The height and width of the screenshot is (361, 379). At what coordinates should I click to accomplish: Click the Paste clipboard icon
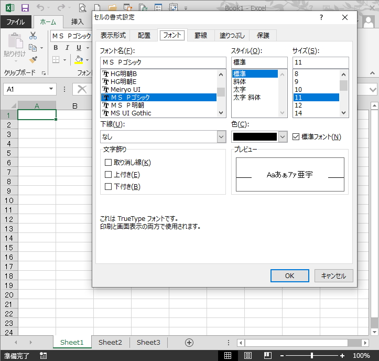point(15,40)
